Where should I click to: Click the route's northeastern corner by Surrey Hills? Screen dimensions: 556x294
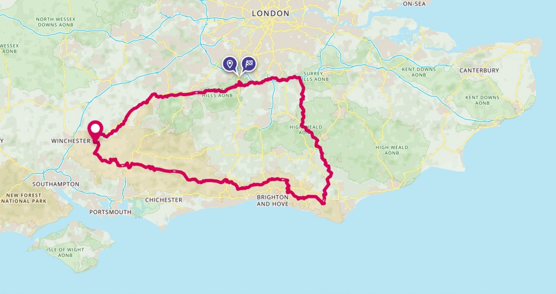(299, 77)
